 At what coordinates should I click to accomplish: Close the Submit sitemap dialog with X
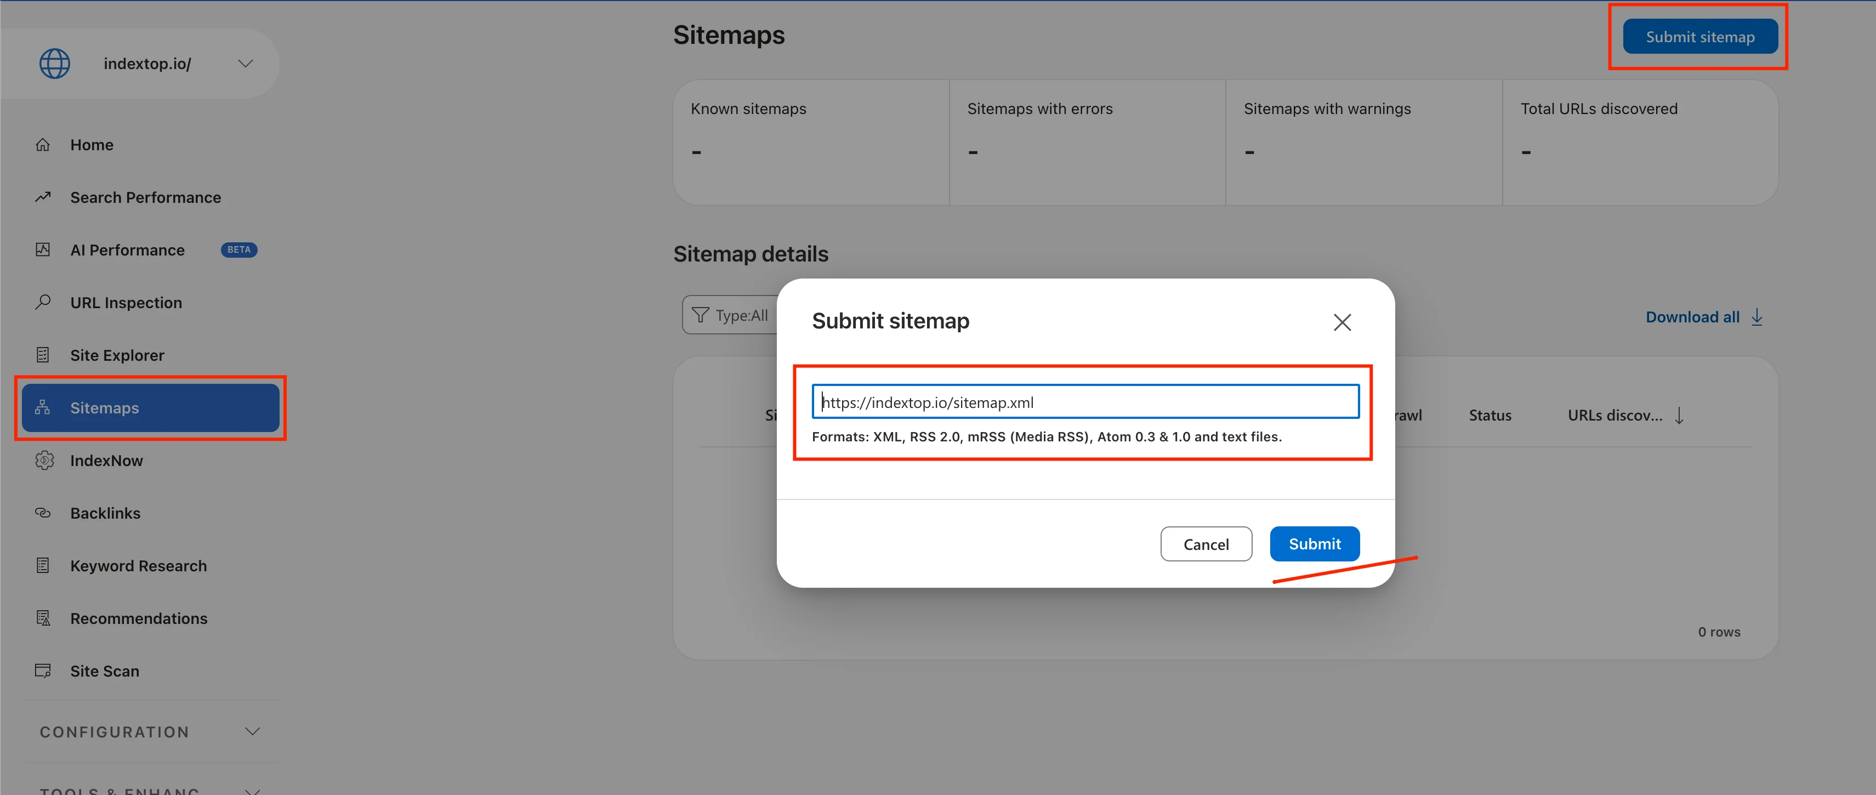[1341, 322]
